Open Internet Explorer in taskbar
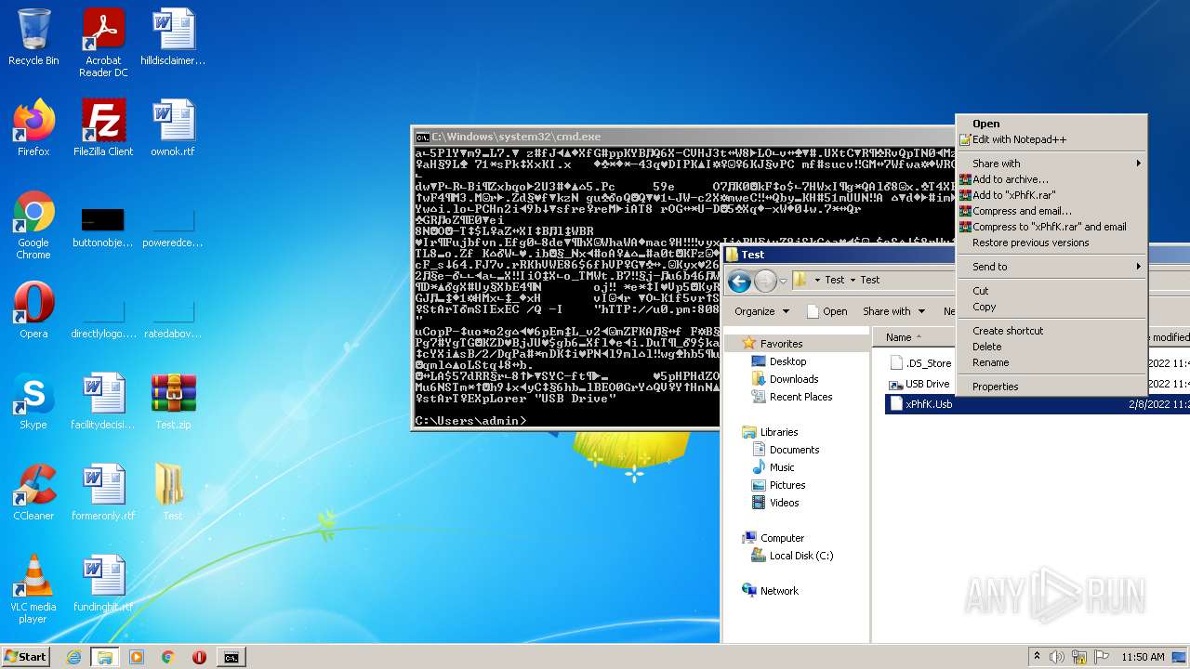 pos(73,657)
